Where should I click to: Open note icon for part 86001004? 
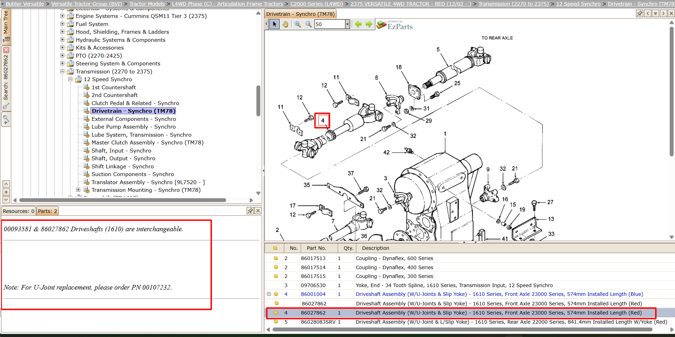(x=276, y=294)
